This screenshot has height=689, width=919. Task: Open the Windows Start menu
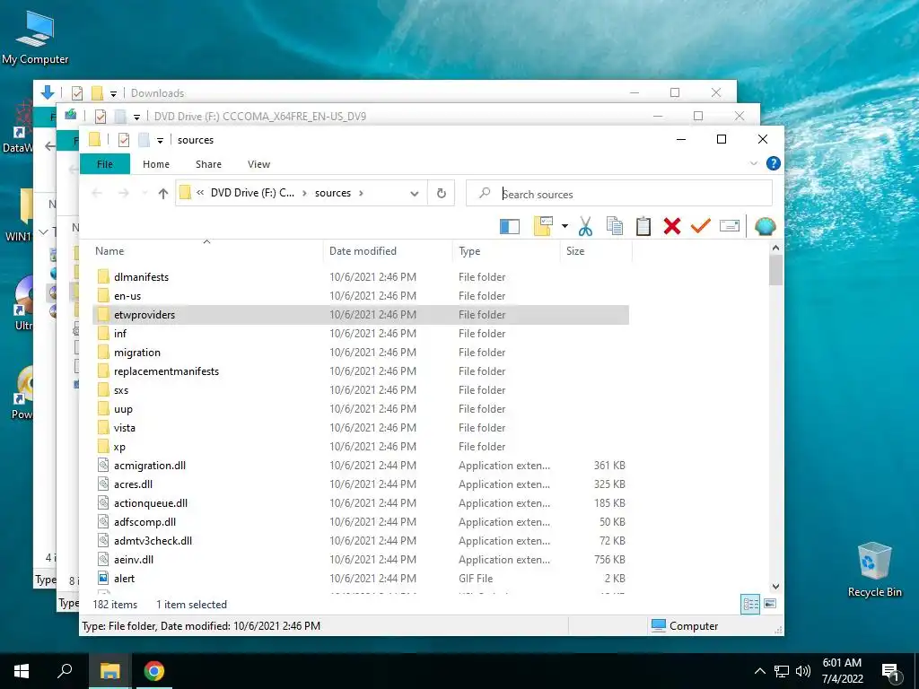[x=22, y=671]
